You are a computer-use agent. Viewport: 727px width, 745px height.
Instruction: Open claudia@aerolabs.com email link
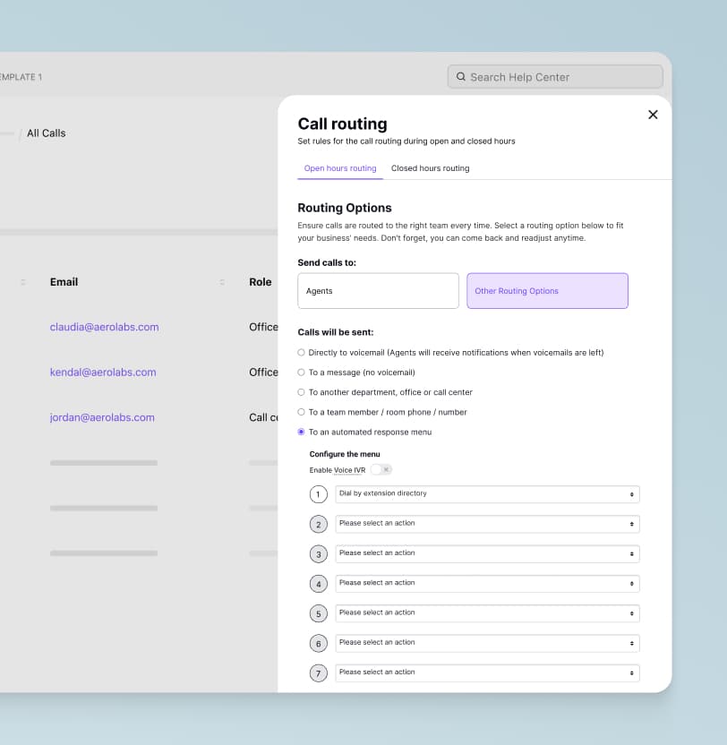(x=104, y=327)
